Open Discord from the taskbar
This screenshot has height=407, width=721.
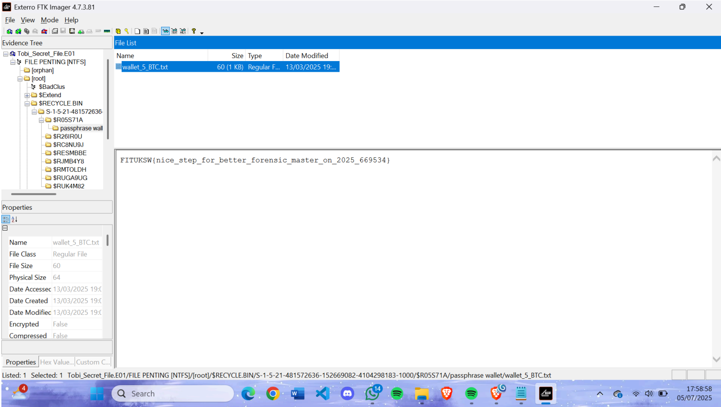click(347, 394)
